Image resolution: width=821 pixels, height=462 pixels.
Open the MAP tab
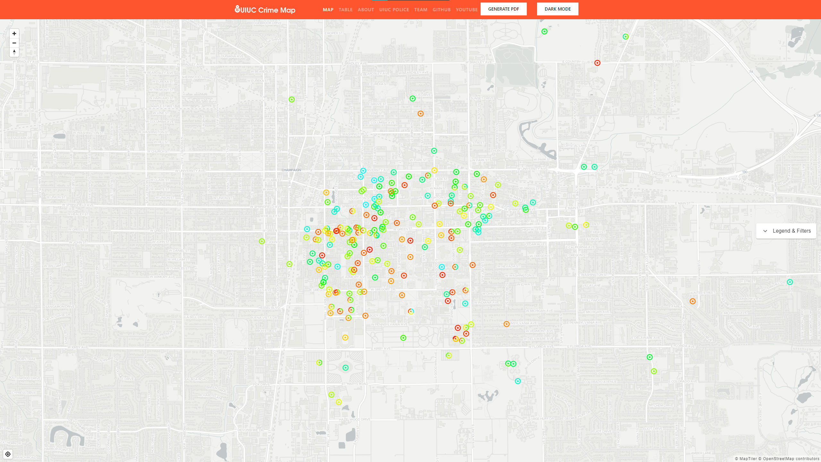click(x=328, y=10)
